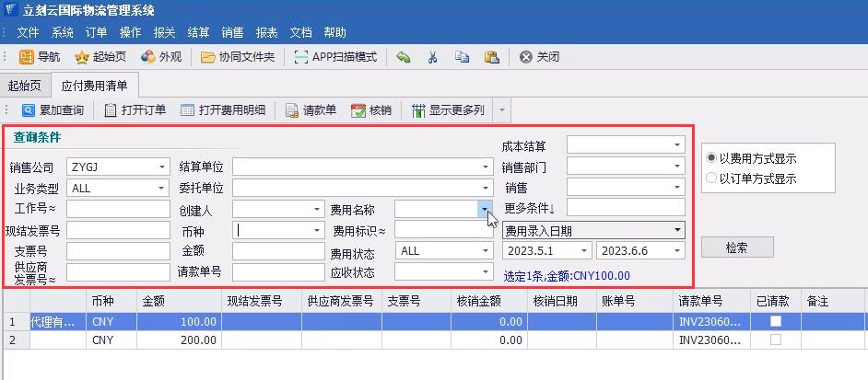Open the 系统 menu
The image size is (868, 380).
62,32
